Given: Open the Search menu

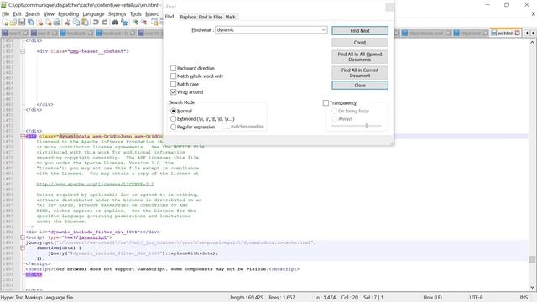Looking at the screenshot, I should (x=33, y=14).
